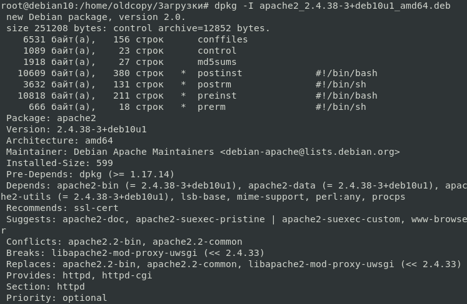
Task: Click the prerm script name
Action: tap(211, 107)
